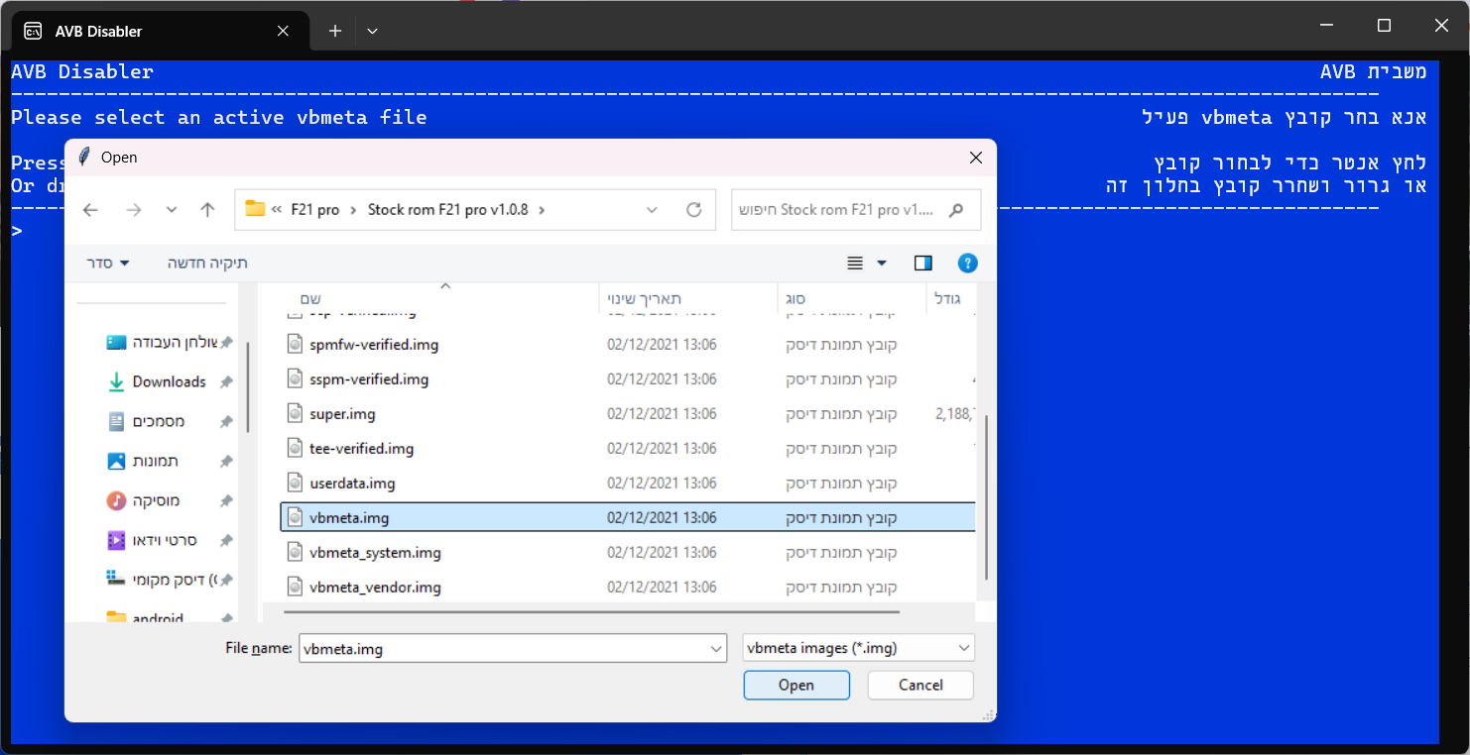Open the סדר organize menu

[108, 263]
